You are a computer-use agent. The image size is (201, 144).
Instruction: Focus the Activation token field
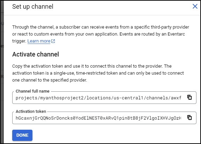click(x=104, y=118)
